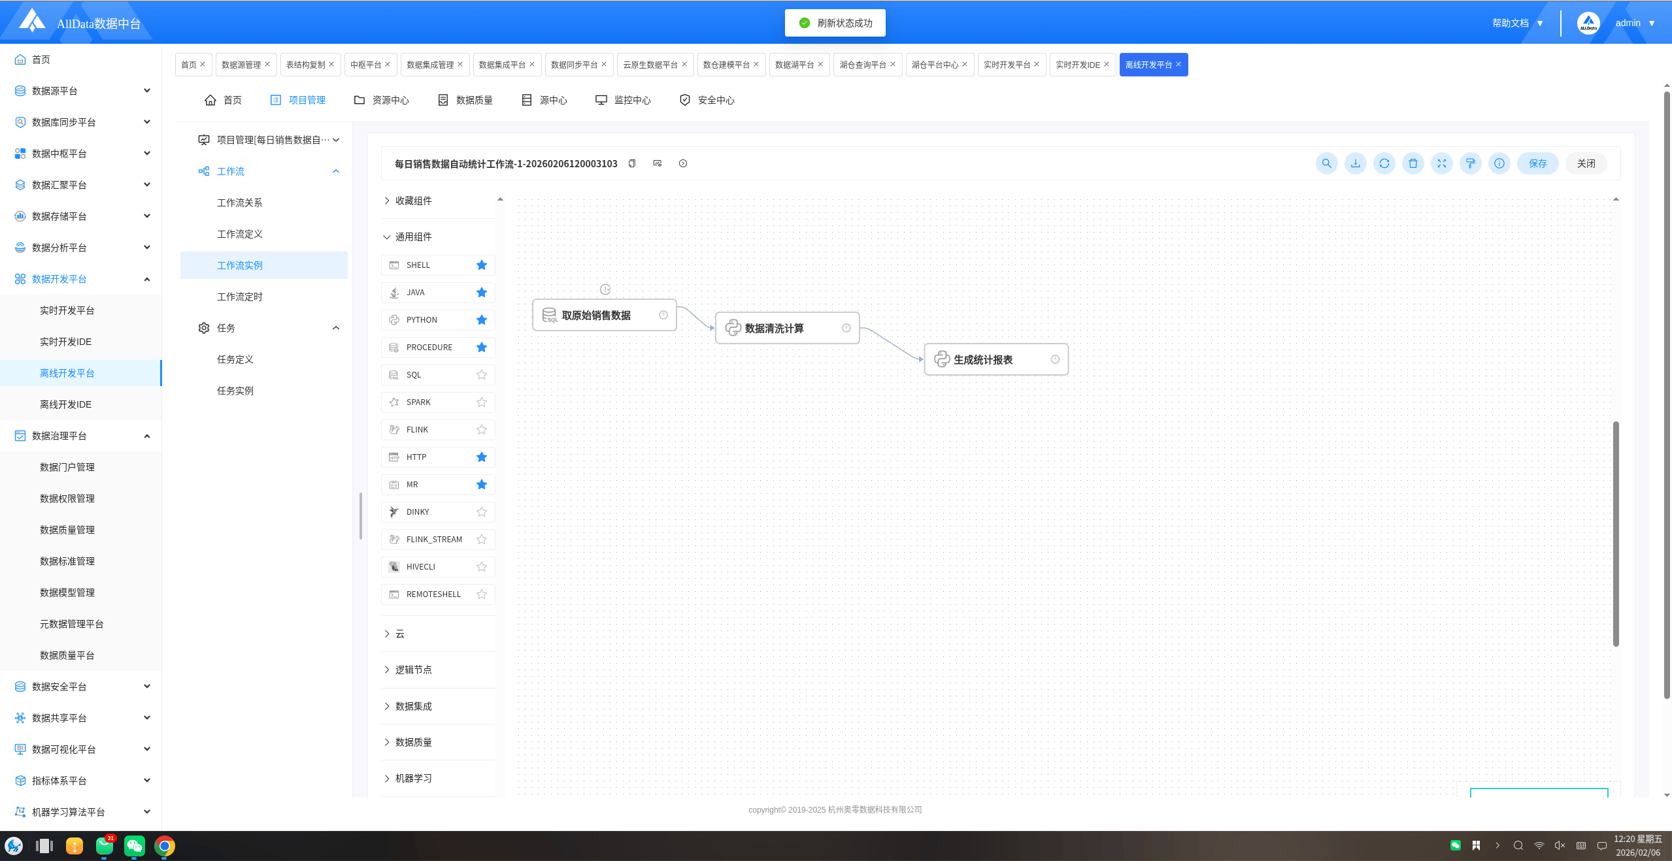Toggle fullscreen canvas icon
Image resolution: width=1672 pixels, height=861 pixels.
coord(1441,163)
